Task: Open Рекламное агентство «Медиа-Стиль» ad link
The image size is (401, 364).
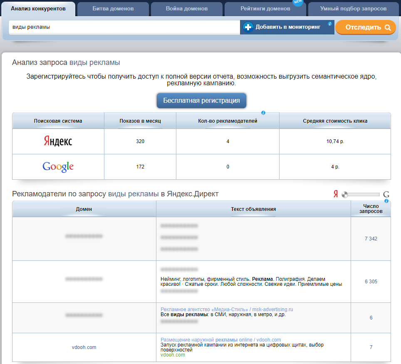Action: click(227, 309)
